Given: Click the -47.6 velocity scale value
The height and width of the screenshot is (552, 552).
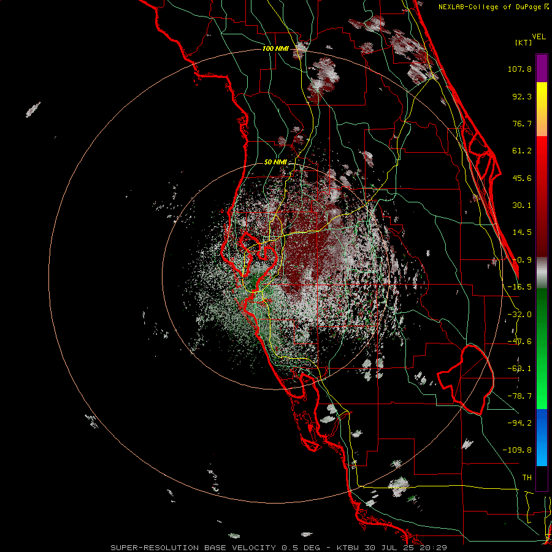Looking at the screenshot, I should [x=519, y=342].
